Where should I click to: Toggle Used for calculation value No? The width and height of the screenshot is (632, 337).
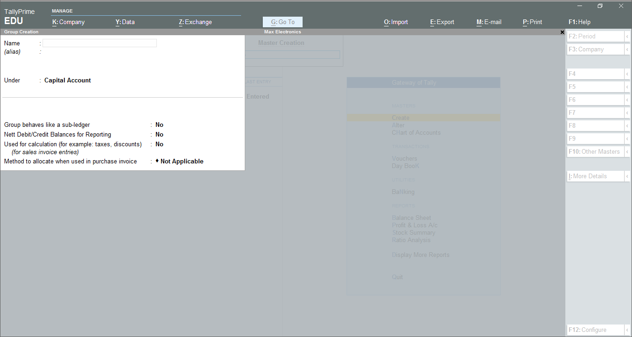pos(159,144)
